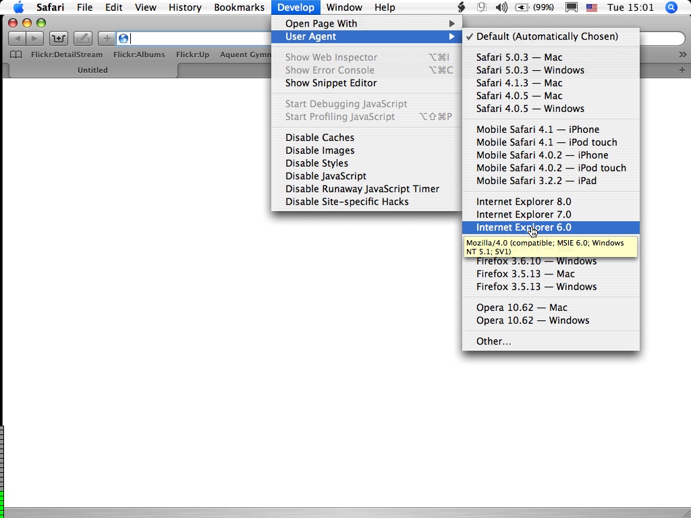
Task: Expand the User Agent submenu
Action: 366,36
